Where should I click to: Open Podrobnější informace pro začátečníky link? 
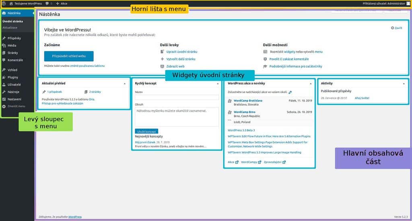(296, 66)
